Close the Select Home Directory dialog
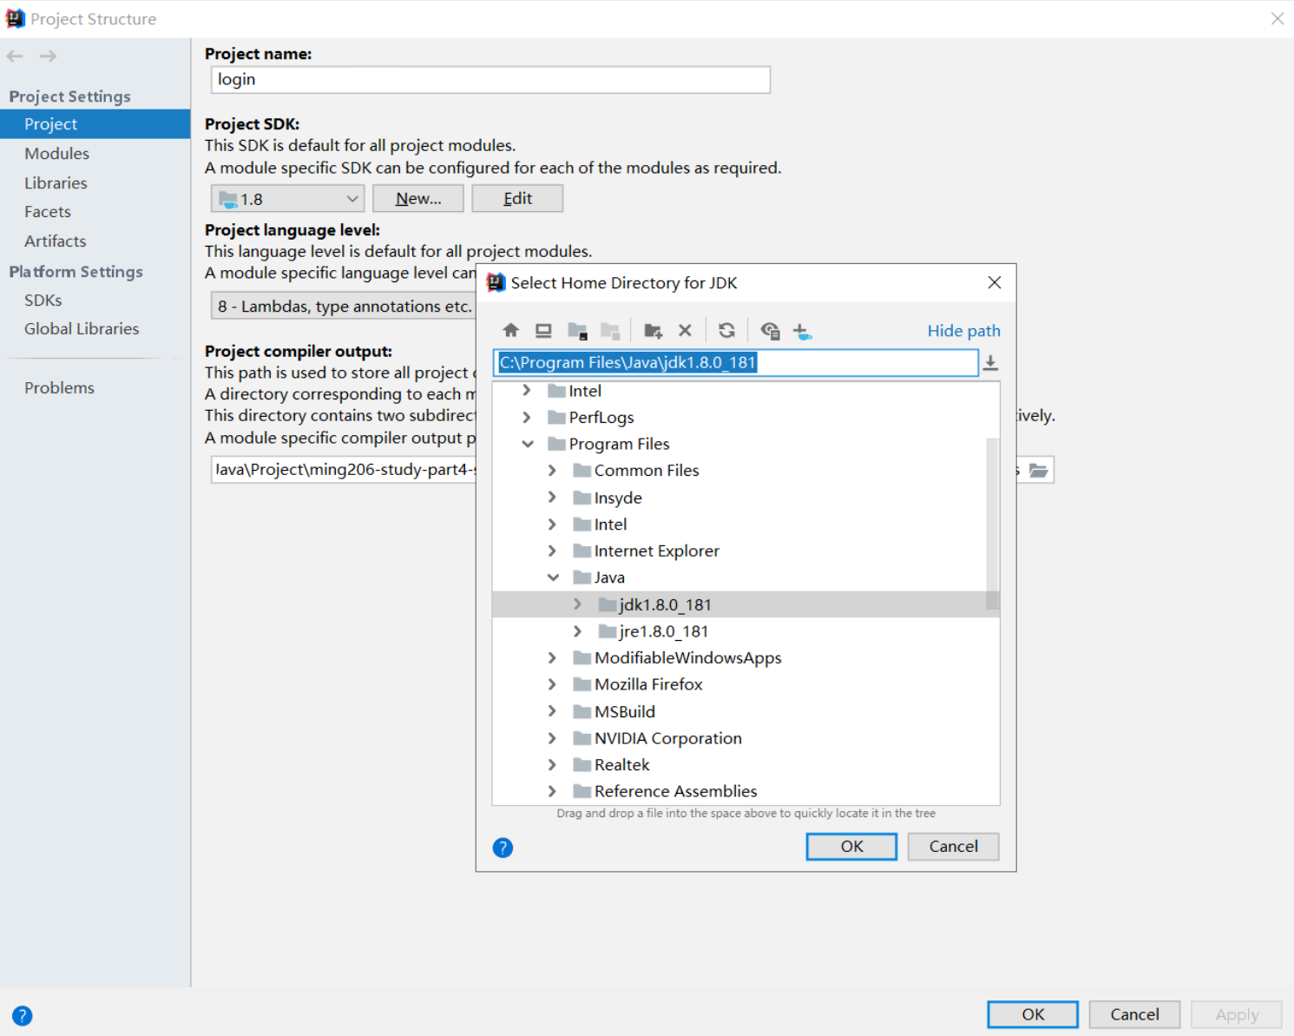The height and width of the screenshot is (1036, 1294). (995, 282)
